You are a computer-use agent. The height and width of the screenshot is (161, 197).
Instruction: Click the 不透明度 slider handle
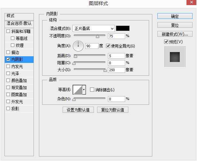[97, 36]
